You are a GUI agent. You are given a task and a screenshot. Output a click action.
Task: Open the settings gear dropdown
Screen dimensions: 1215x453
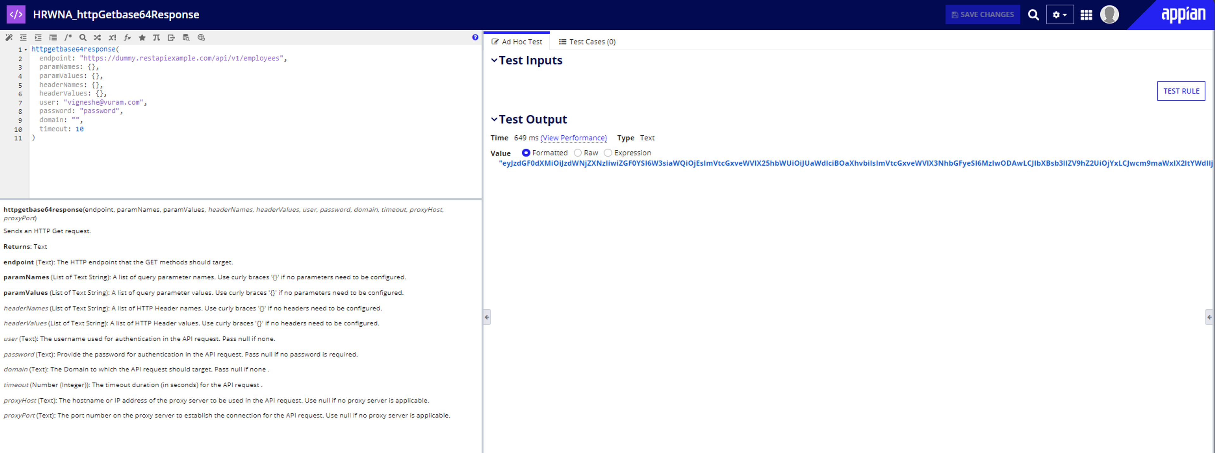[1060, 15]
